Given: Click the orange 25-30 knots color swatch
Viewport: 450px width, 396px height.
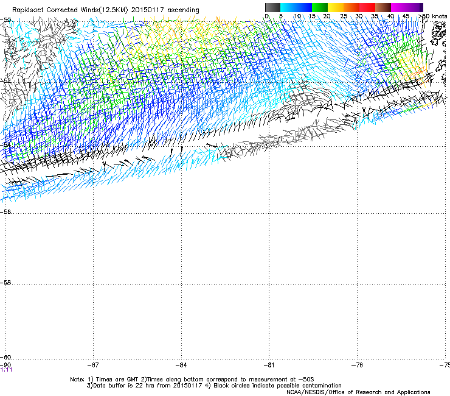Looking at the screenshot, I should tap(351, 7).
